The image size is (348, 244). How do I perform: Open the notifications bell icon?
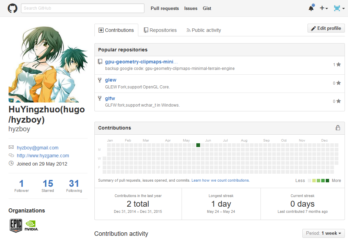[311, 8]
